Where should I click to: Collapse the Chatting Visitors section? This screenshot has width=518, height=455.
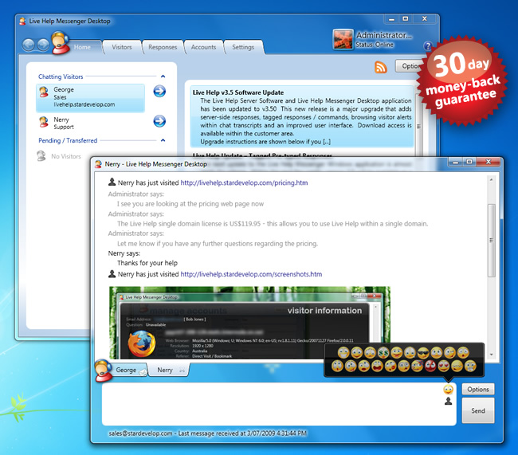[163, 76]
